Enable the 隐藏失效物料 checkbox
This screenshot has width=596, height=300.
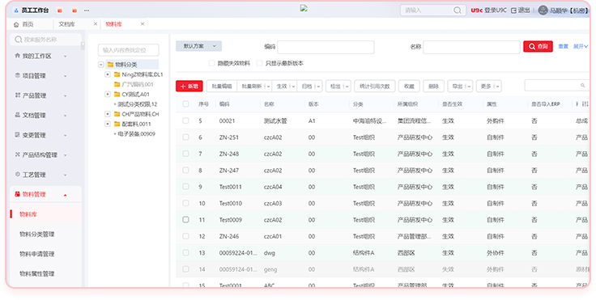211,63
